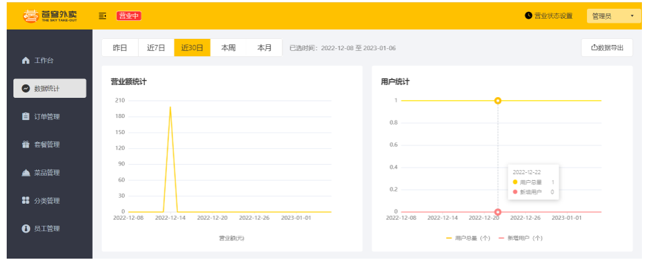Screen dimensions: 654x264
Task: Switch to 昨日 time range tab
Action: [x=119, y=48]
